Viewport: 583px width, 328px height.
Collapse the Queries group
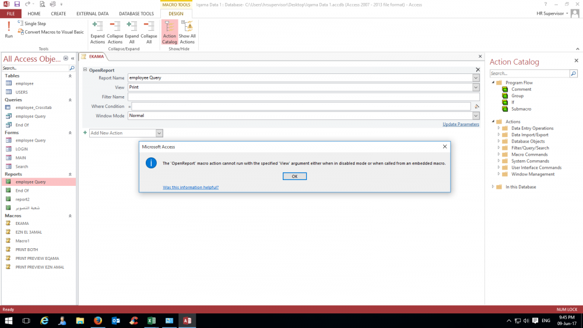pyautogui.click(x=70, y=100)
